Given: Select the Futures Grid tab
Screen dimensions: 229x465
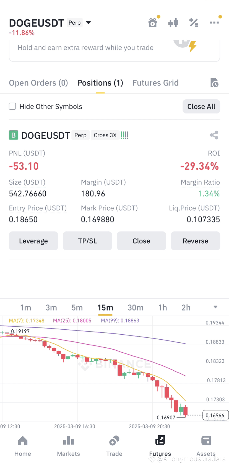Looking at the screenshot, I should click(x=155, y=82).
